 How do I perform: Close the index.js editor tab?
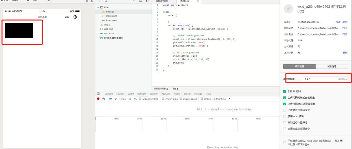coord(198,1)
